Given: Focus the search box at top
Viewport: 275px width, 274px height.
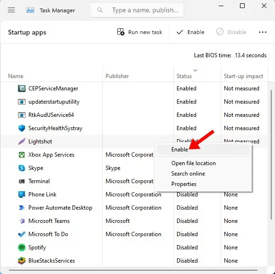Looking at the screenshot, I should pos(137,10).
